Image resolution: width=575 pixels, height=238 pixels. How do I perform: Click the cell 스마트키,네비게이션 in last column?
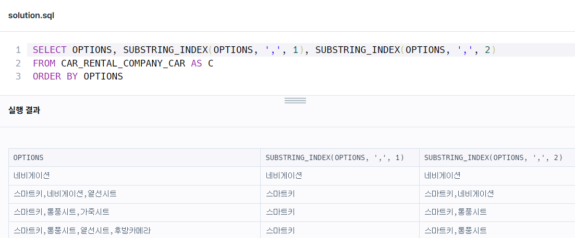(x=497, y=194)
